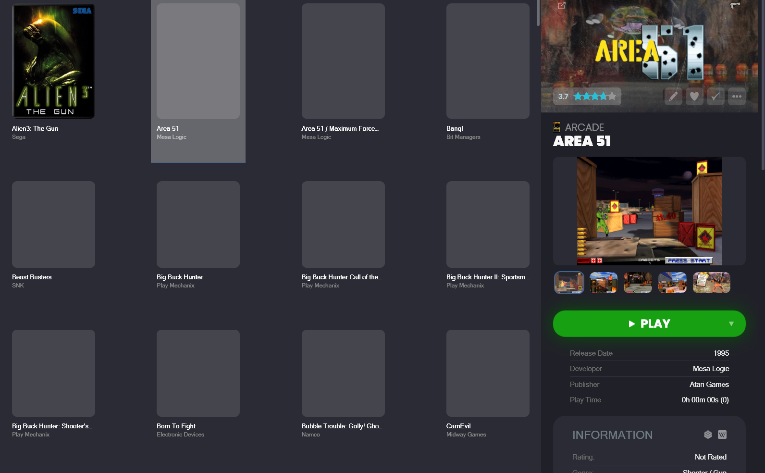Select the third Area 51 screenshot thumbnail
This screenshot has width=765, height=473.
click(638, 283)
